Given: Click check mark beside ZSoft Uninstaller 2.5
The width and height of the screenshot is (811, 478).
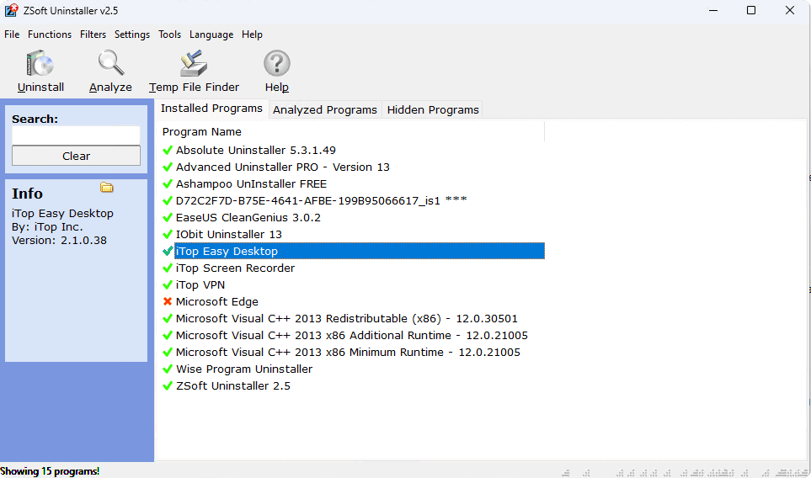Looking at the screenshot, I should [167, 386].
